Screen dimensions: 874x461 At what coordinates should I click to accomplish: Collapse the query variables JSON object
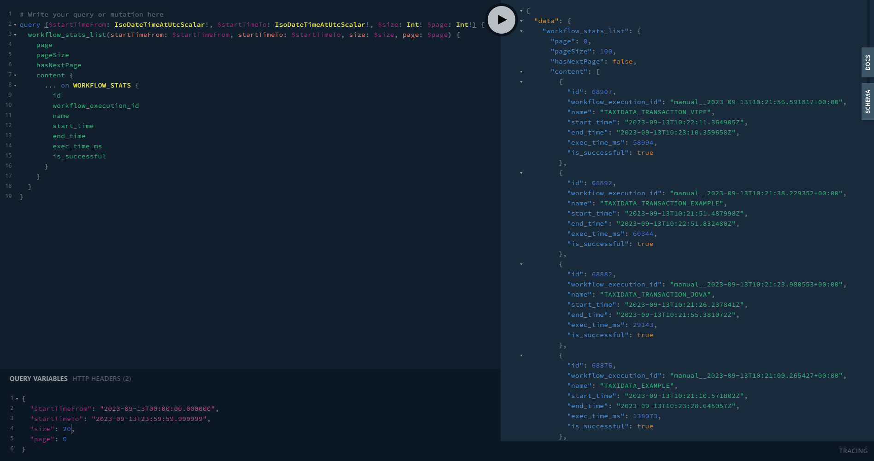pos(17,399)
